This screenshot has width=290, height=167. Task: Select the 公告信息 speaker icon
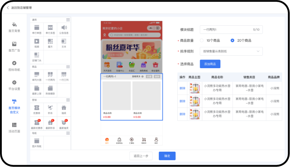64,28
